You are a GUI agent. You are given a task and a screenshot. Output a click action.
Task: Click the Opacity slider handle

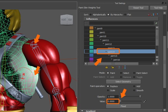pos(140,96)
